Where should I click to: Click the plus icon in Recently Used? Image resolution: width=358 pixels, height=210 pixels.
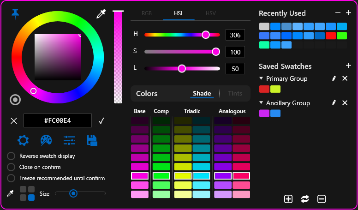pyautogui.click(x=348, y=13)
